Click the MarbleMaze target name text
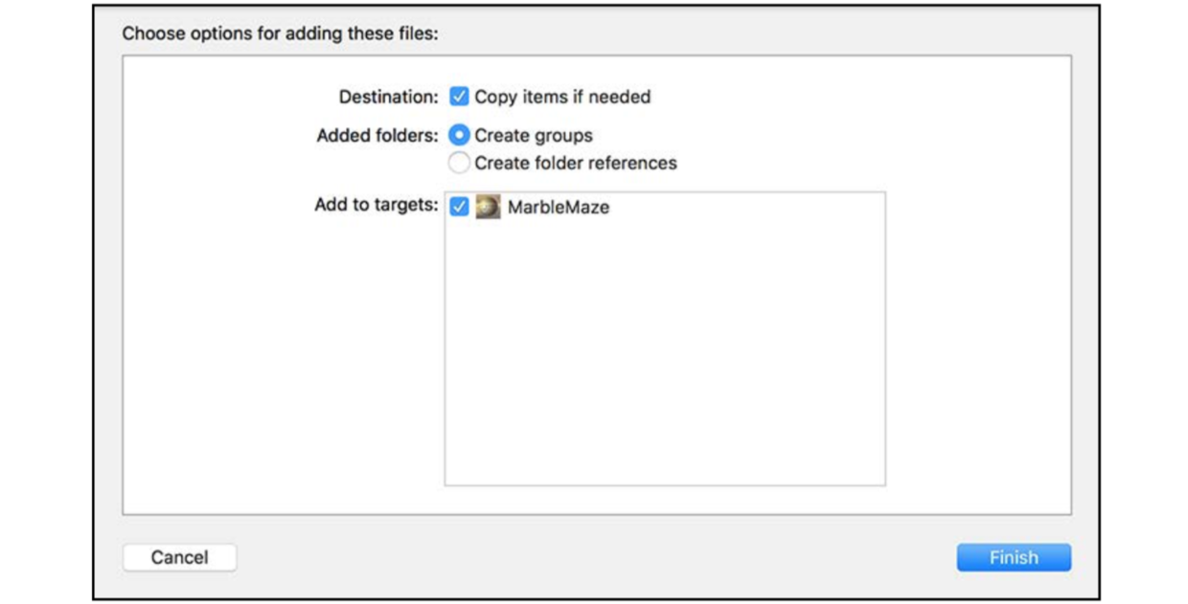The height and width of the screenshot is (604, 1188). (x=559, y=207)
